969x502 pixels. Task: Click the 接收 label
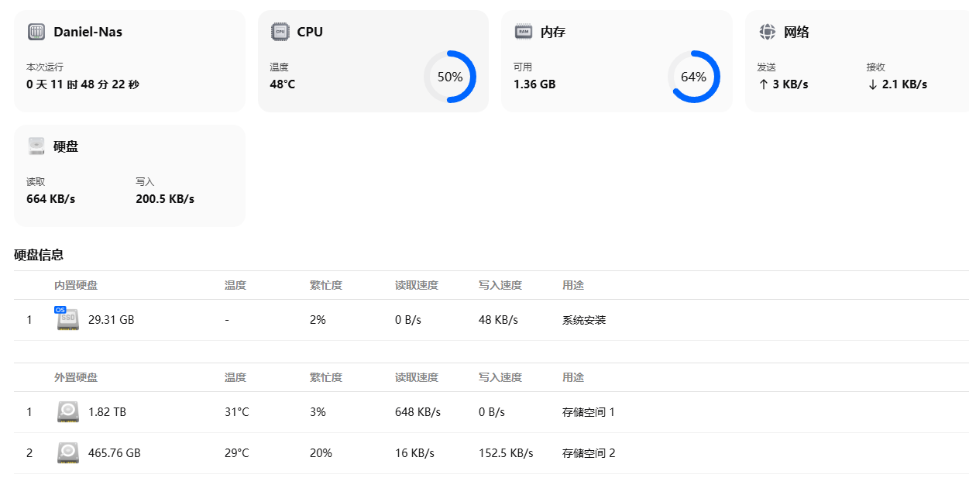click(876, 67)
